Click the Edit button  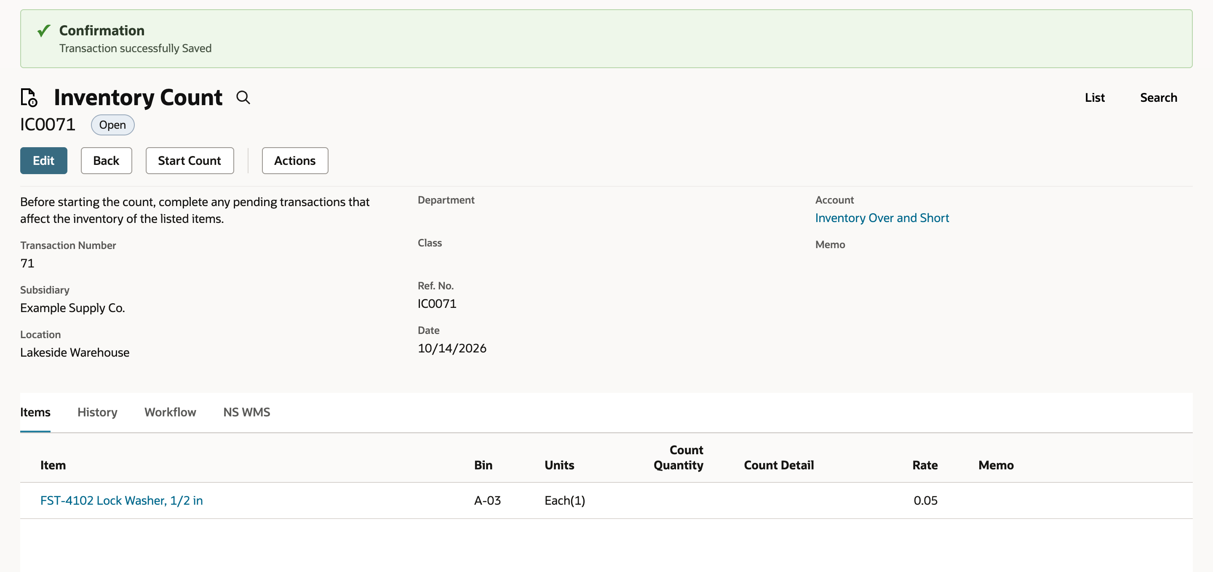[x=44, y=161]
